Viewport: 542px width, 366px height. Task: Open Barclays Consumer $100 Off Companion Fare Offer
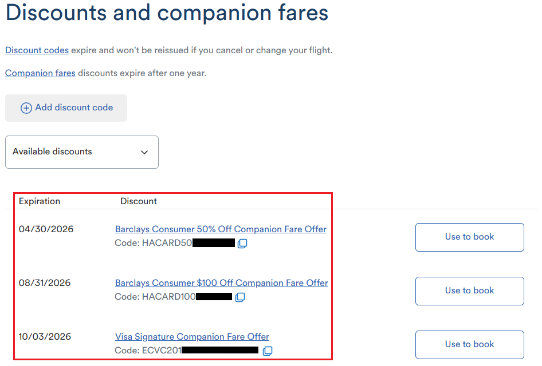click(221, 283)
